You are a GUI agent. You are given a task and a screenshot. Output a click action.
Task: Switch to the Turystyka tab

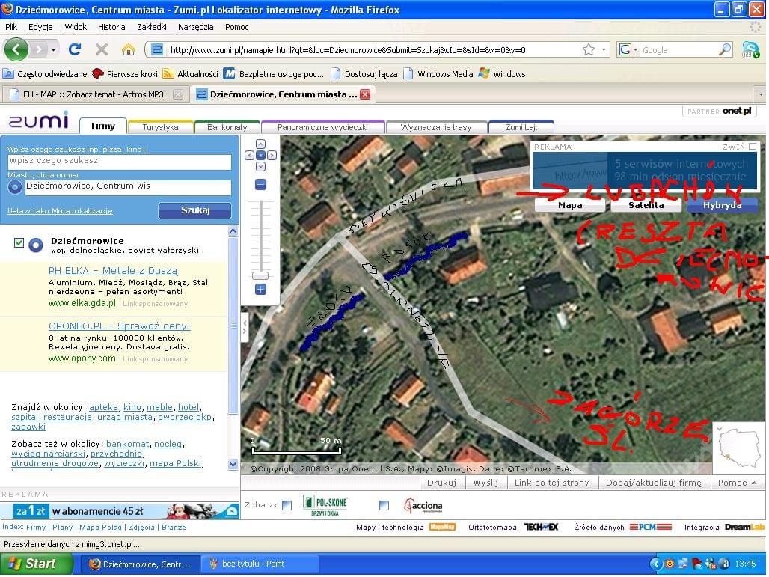[160, 127]
